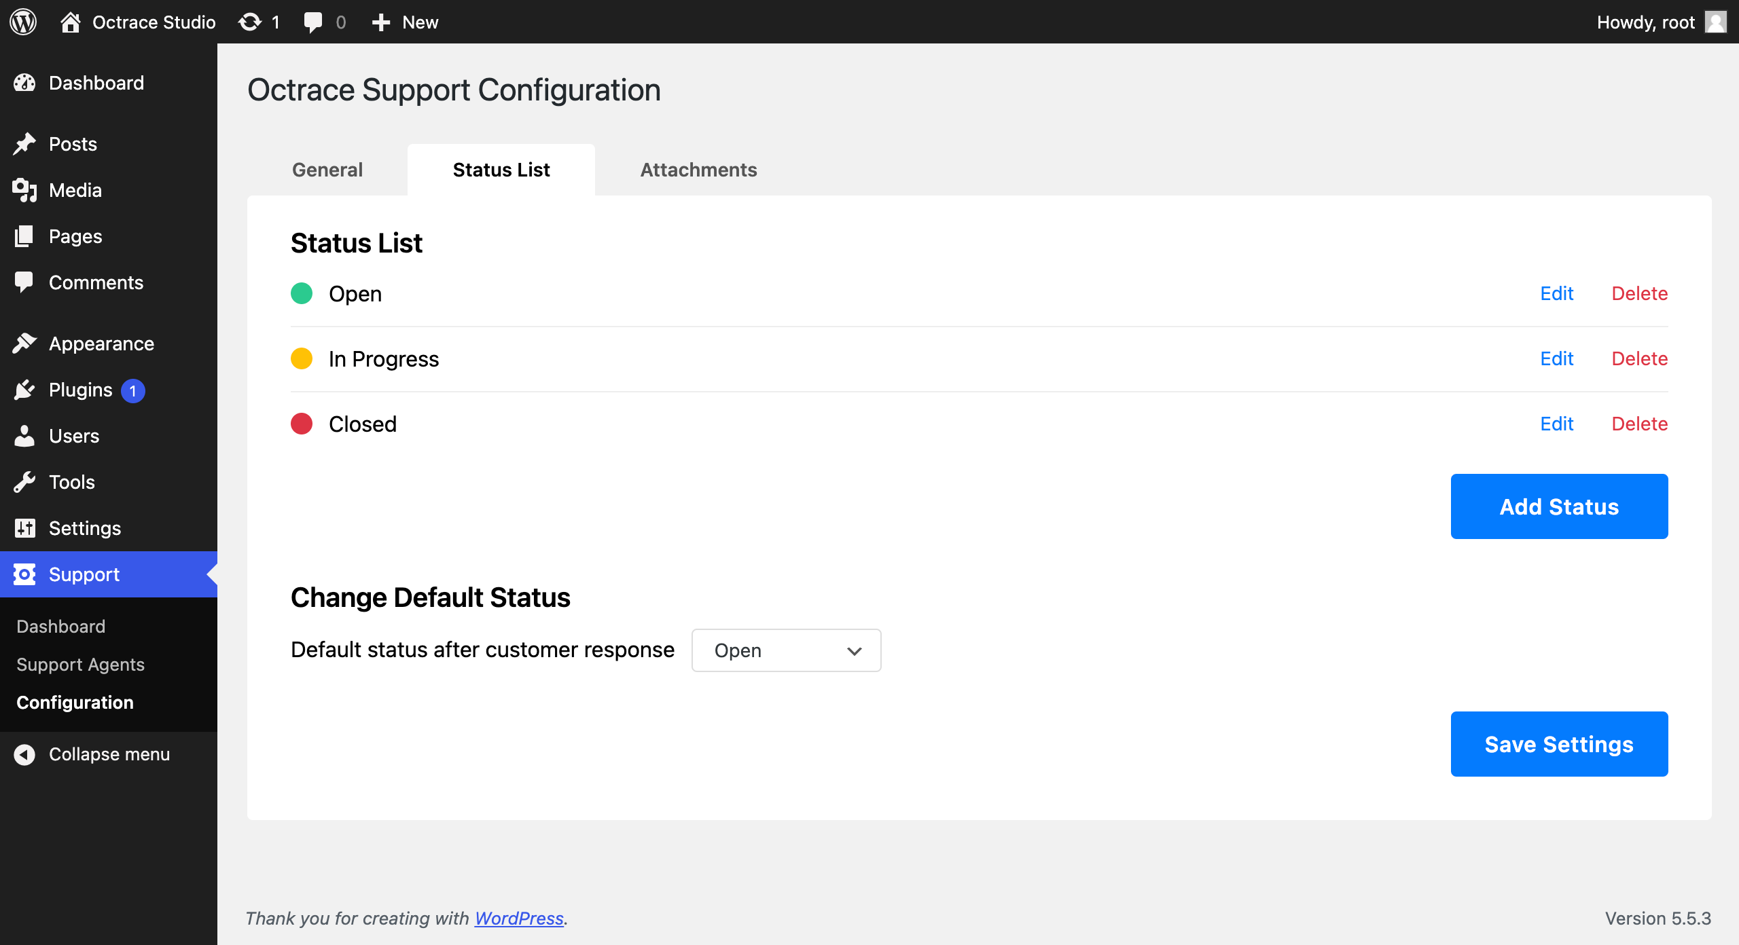Open the plus New content menu
Screen dimensions: 1739x945
click(x=405, y=22)
